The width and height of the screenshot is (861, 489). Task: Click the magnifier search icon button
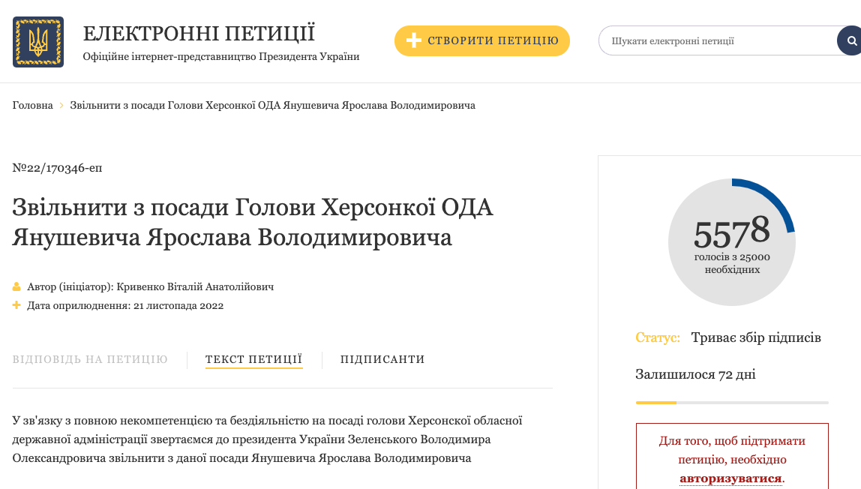click(x=851, y=40)
